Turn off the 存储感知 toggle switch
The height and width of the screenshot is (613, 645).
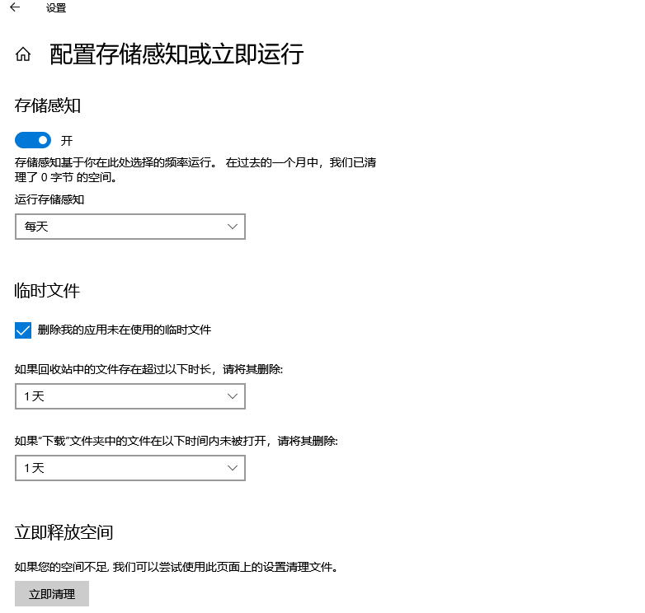[x=33, y=140]
